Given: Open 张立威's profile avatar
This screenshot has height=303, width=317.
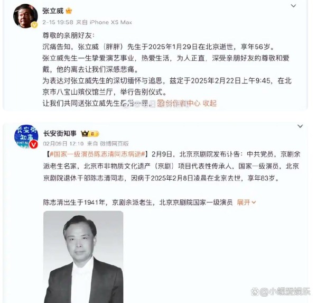Looking at the screenshot, I should 25,16.
